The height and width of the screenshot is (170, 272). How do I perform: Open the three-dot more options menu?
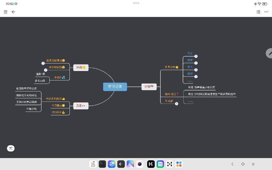[x=266, y=12]
